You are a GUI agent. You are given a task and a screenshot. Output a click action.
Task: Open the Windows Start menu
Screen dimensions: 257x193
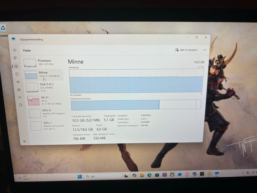(80, 176)
